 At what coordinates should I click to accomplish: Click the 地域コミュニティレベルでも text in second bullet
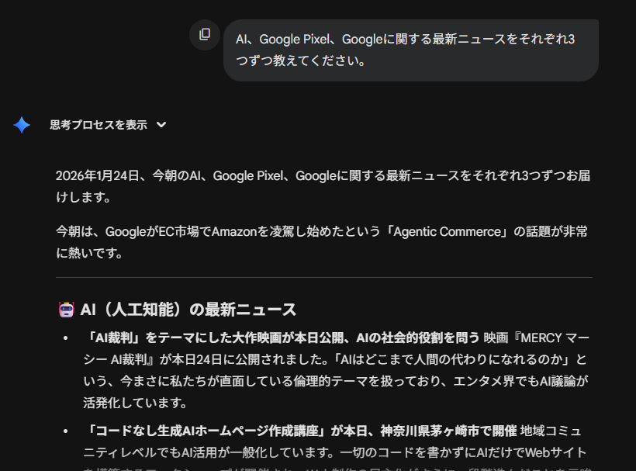[551, 431]
